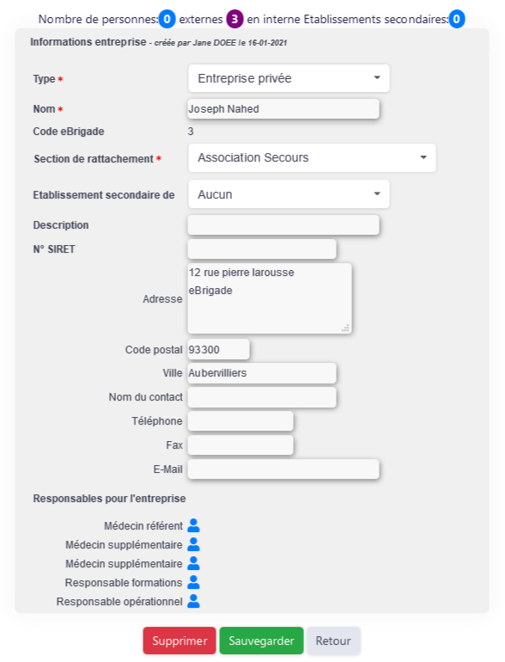This screenshot has height=662, width=505.
Task: Open Etablissement secondaire de dropdown
Action: 289,194
